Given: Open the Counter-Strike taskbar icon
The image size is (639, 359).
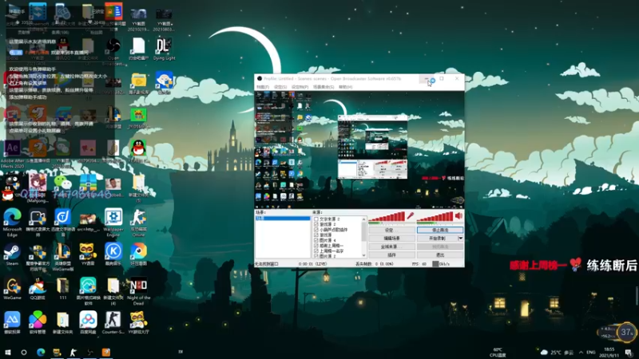Looking at the screenshot, I should click(73, 352).
